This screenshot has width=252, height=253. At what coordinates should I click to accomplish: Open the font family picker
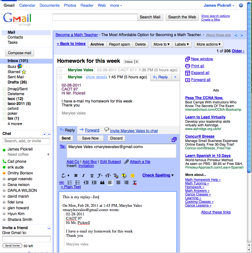click(100, 176)
